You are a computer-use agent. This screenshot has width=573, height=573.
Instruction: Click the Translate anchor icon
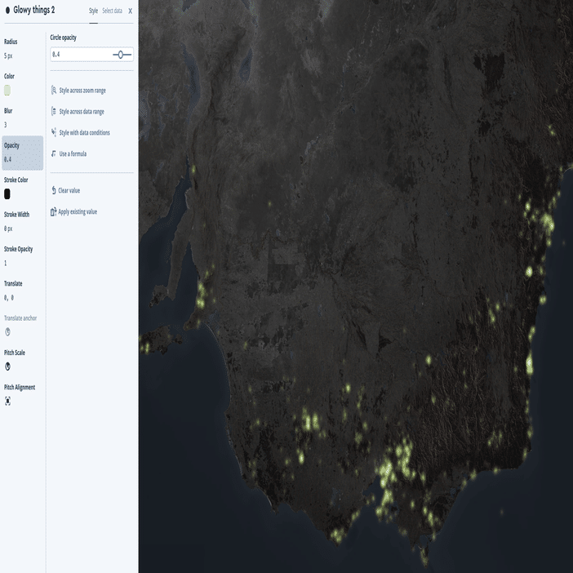[7, 332]
